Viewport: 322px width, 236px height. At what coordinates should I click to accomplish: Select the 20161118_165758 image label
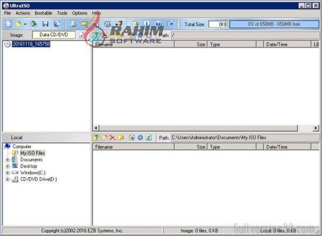(x=31, y=44)
